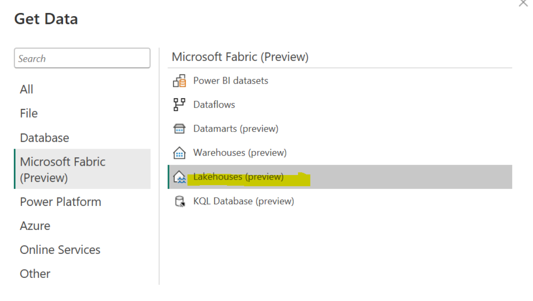Select Microsoft Fabric (Preview) category
Image resolution: width=533 pixels, height=301 pixels.
point(82,169)
